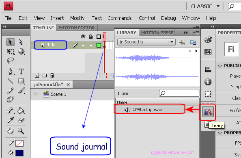Image resolution: width=241 pixels, height=158 pixels.
Task: Open the Window menu
Action: 191,18
